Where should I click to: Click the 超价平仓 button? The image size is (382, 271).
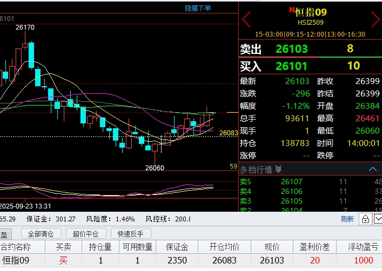click(86, 234)
